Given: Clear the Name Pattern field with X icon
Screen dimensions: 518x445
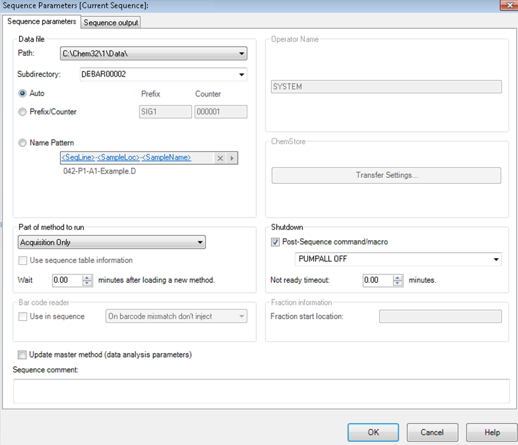Looking at the screenshot, I should coord(220,158).
